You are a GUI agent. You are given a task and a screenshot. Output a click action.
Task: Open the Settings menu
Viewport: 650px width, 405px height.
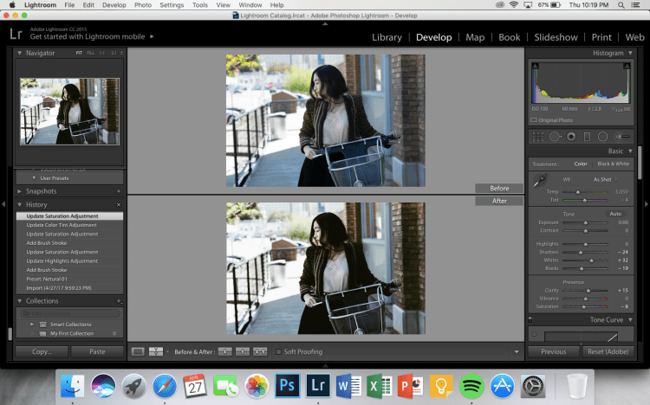(172, 5)
